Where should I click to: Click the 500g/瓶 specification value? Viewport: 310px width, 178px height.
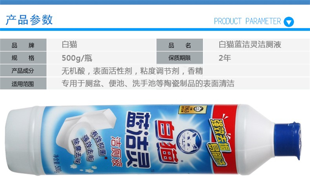click(77, 58)
